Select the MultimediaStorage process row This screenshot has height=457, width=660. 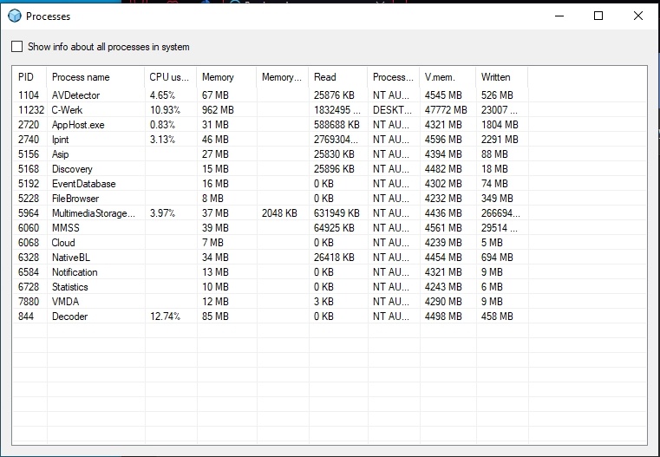[94, 213]
